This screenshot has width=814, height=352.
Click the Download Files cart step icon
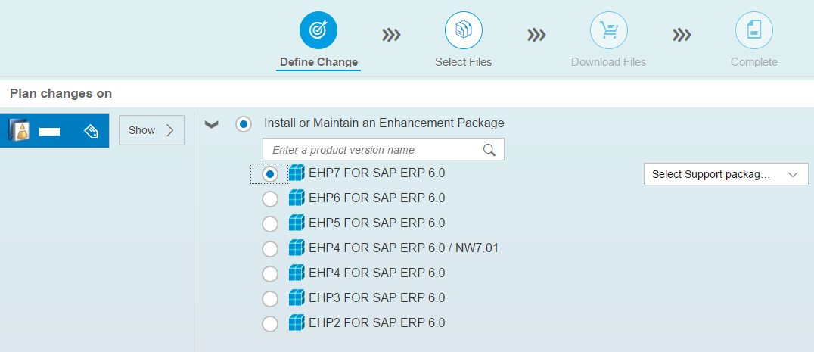(x=609, y=30)
